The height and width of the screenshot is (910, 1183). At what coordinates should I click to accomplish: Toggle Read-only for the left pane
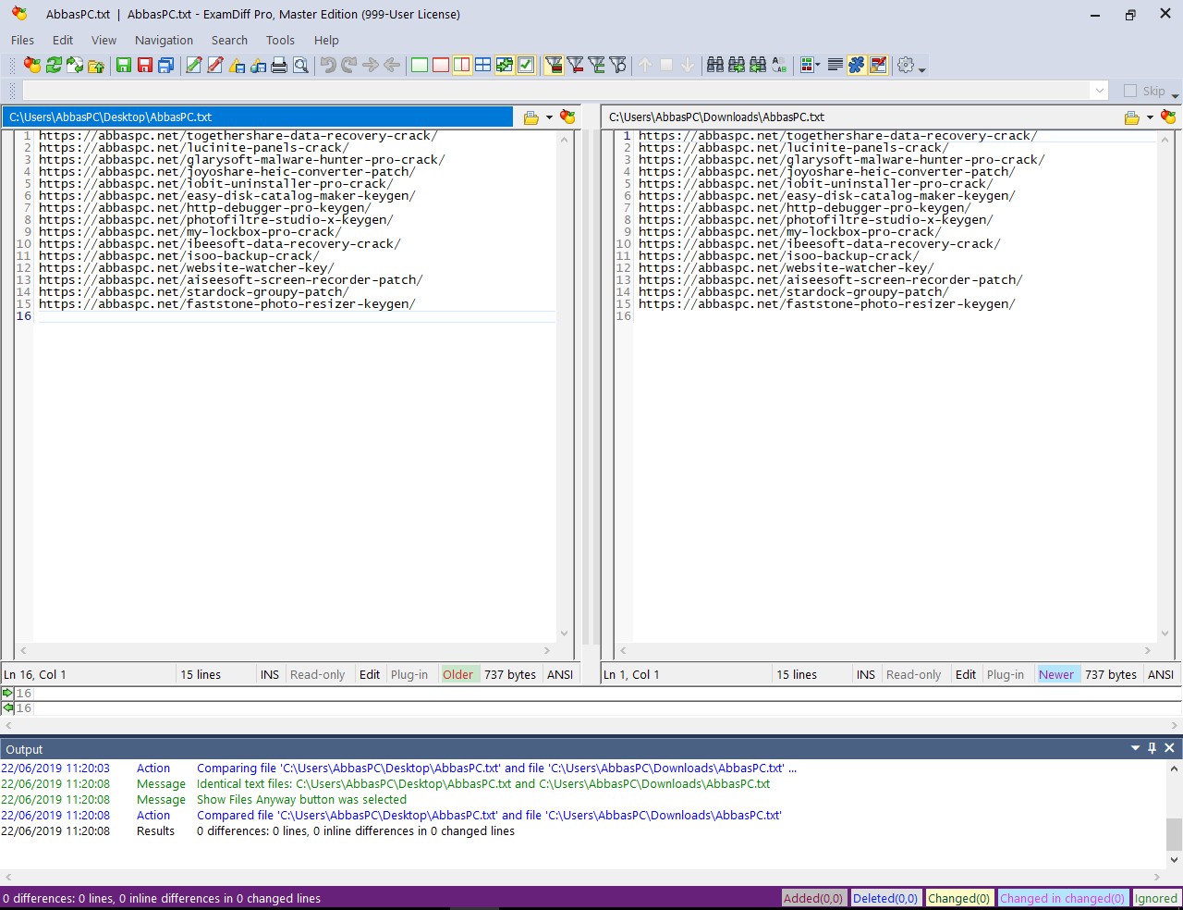coord(318,674)
